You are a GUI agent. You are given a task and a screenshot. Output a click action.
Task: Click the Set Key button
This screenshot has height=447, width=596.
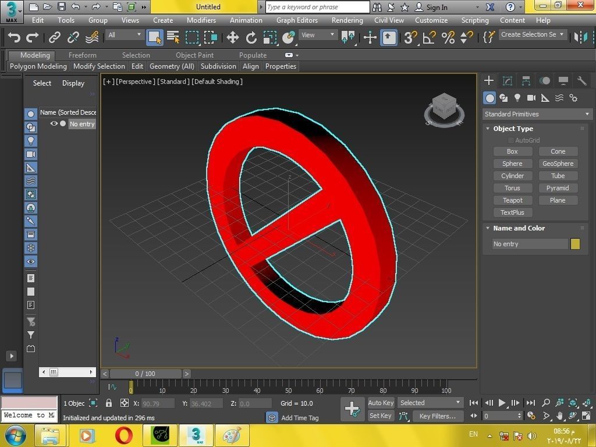[x=381, y=416]
